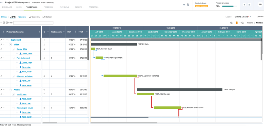
Task: Switch to the Outline view
Action: click(4, 17)
